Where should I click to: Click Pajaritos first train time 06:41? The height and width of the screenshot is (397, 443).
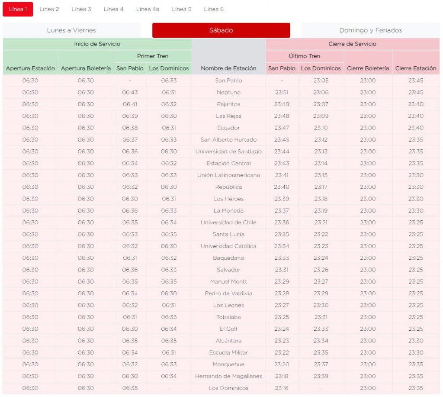[130, 104]
